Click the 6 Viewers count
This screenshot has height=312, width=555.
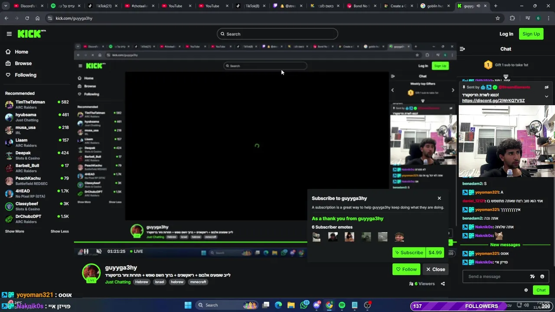(x=422, y=284)
